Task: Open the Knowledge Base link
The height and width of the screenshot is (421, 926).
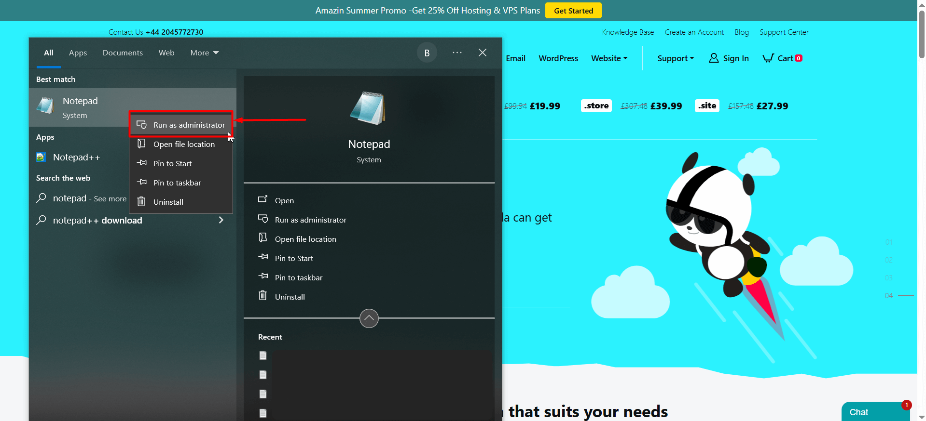Action: [628, 32]
